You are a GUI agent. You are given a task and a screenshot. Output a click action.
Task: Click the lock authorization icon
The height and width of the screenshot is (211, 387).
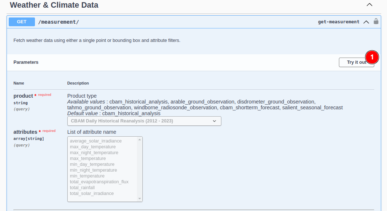pyautogui.click(x=376, y=22)
